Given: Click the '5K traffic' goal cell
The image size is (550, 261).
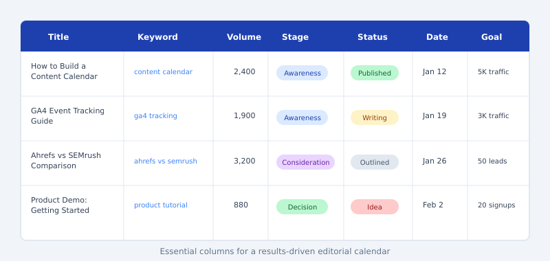Looking at the screenshot, I should click(x=493, y=72).
